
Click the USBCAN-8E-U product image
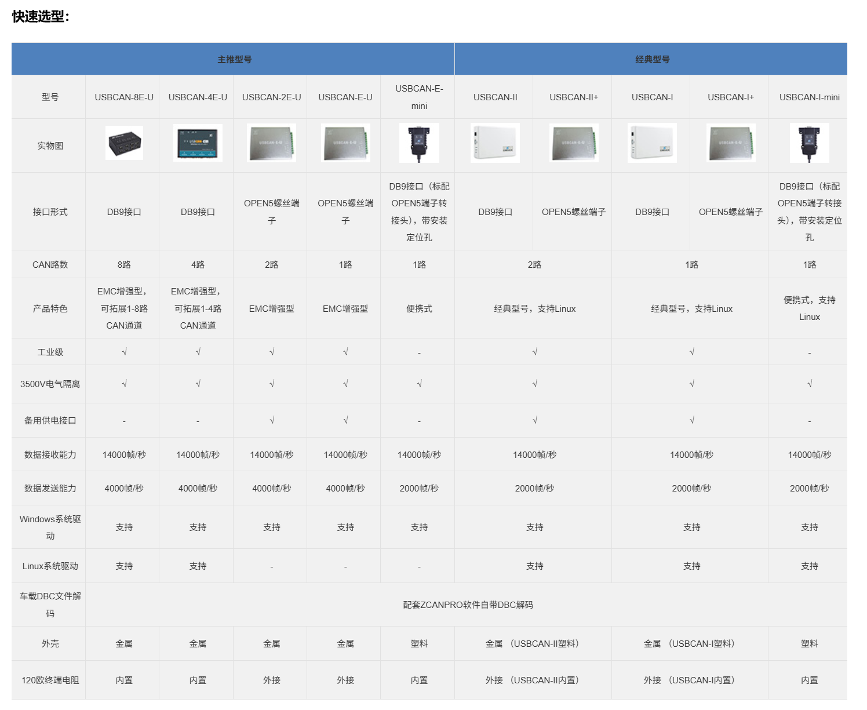pyautogui.click(x=124, y=143)
